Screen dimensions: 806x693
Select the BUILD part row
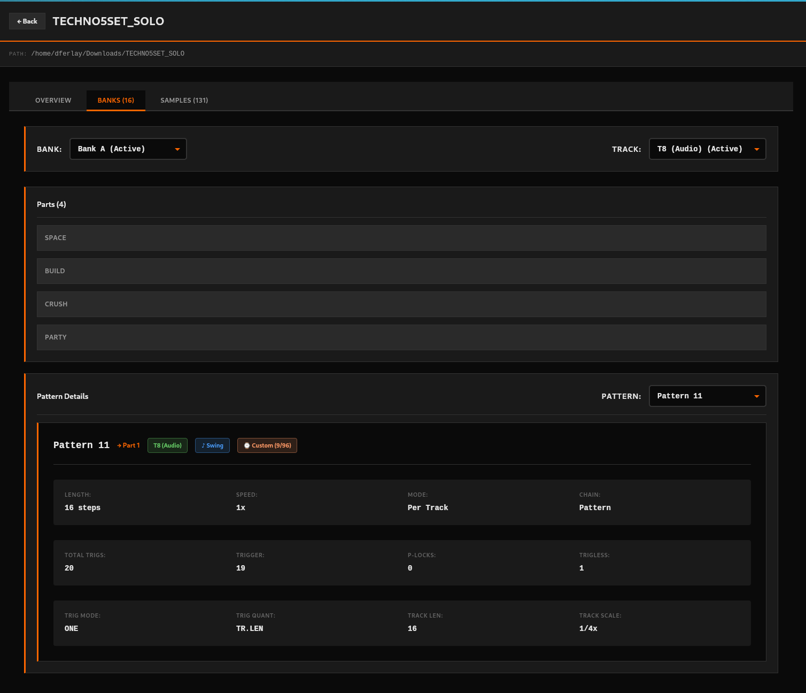401,271
